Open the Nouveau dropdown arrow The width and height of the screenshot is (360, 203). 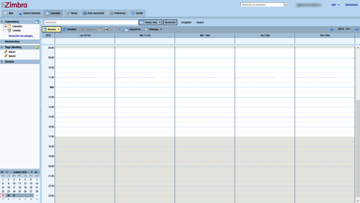(59, 29)
